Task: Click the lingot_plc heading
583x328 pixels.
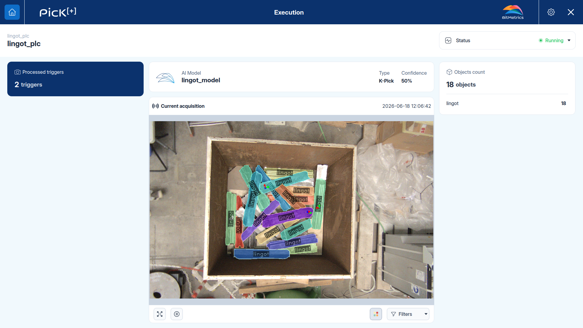Action: click(x=24, y=44)
